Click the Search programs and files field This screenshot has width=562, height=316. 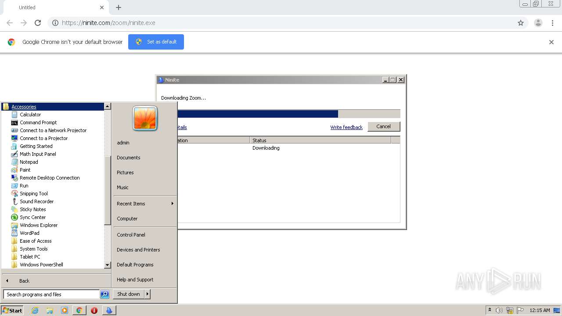[x=51, y=294]
